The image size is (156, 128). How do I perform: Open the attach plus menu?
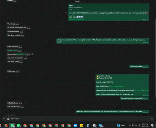4,119
